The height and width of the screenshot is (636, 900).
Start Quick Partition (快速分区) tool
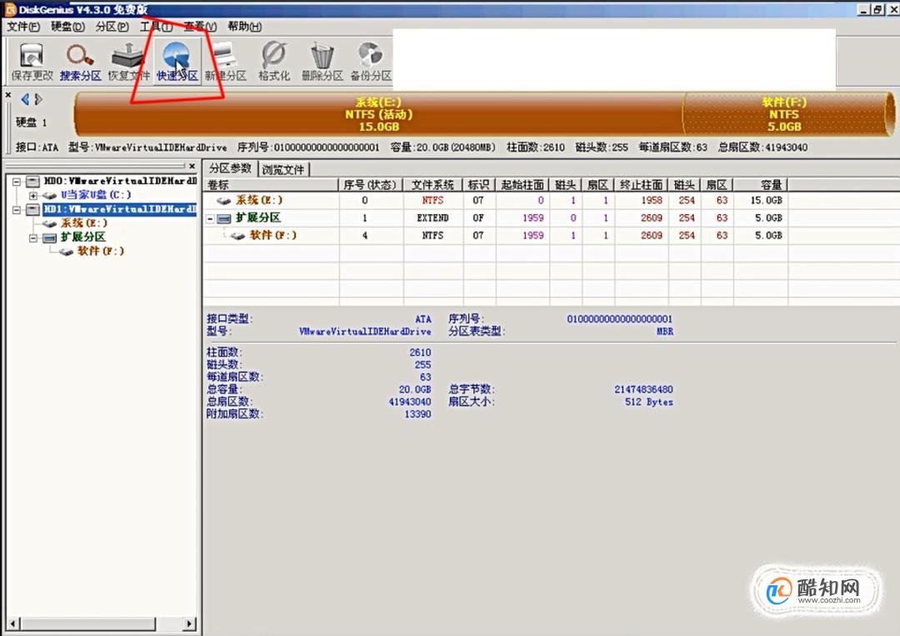pyautogui.click(x=177, y=62)
